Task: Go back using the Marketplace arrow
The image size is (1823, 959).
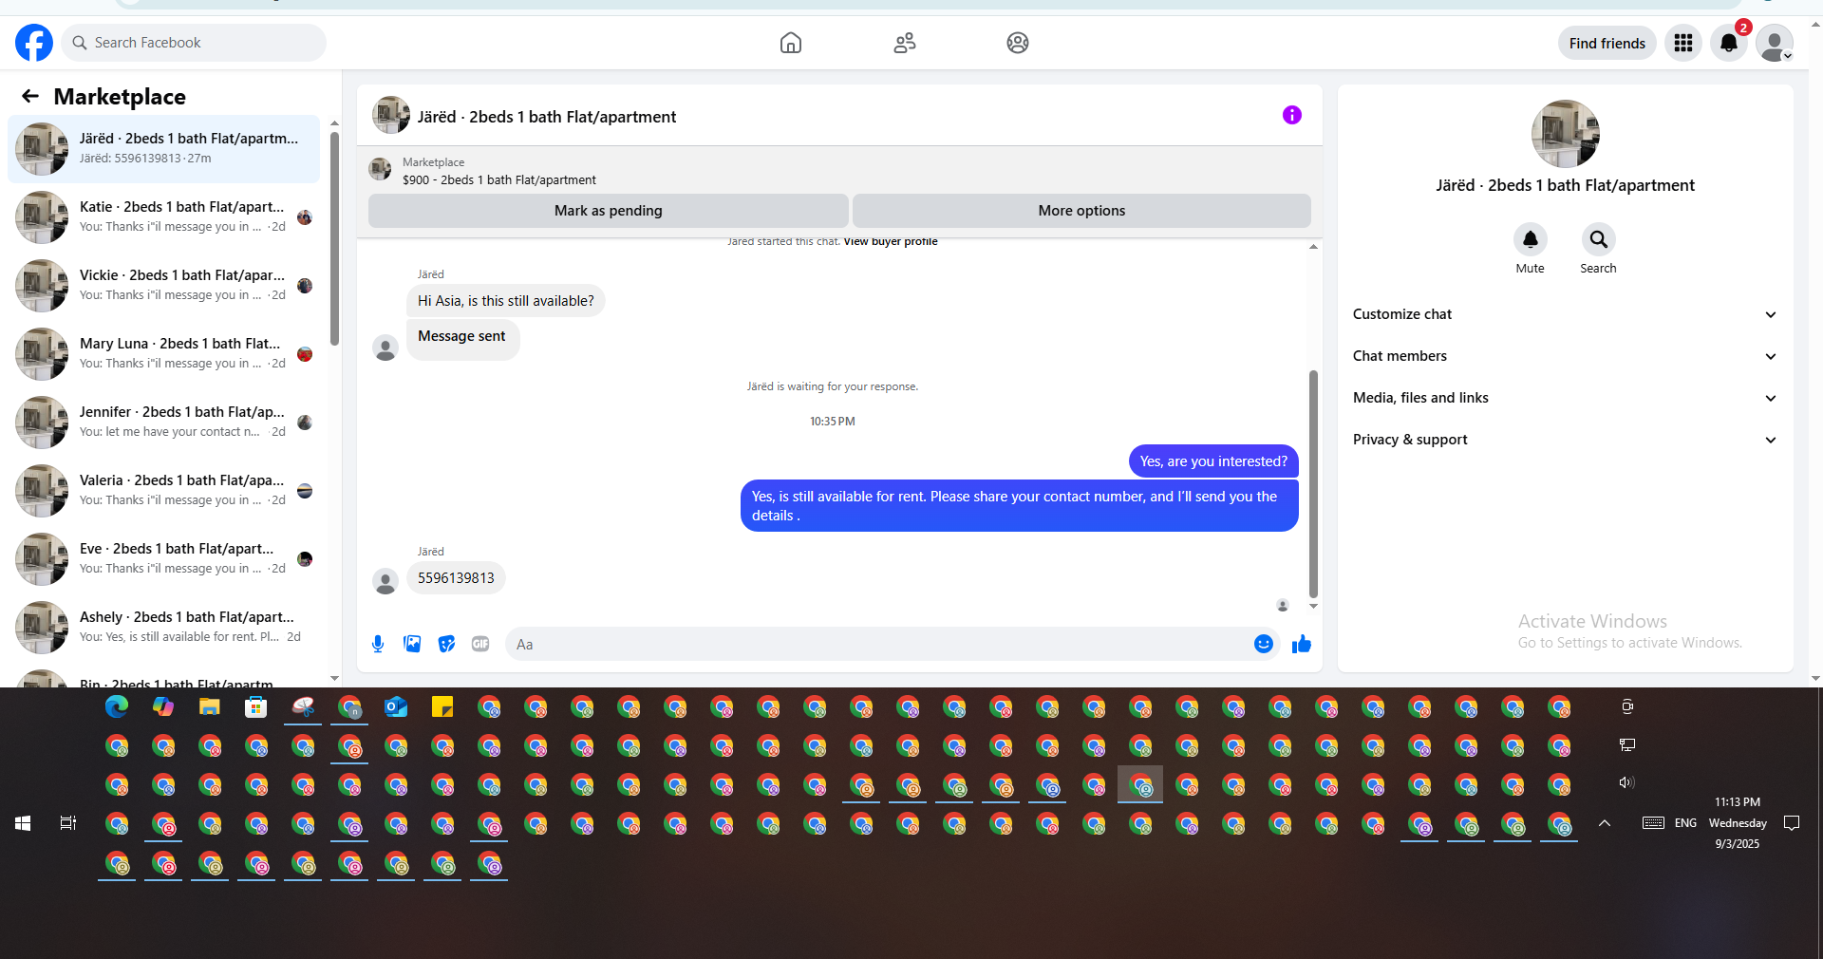Action: point(30,96)
